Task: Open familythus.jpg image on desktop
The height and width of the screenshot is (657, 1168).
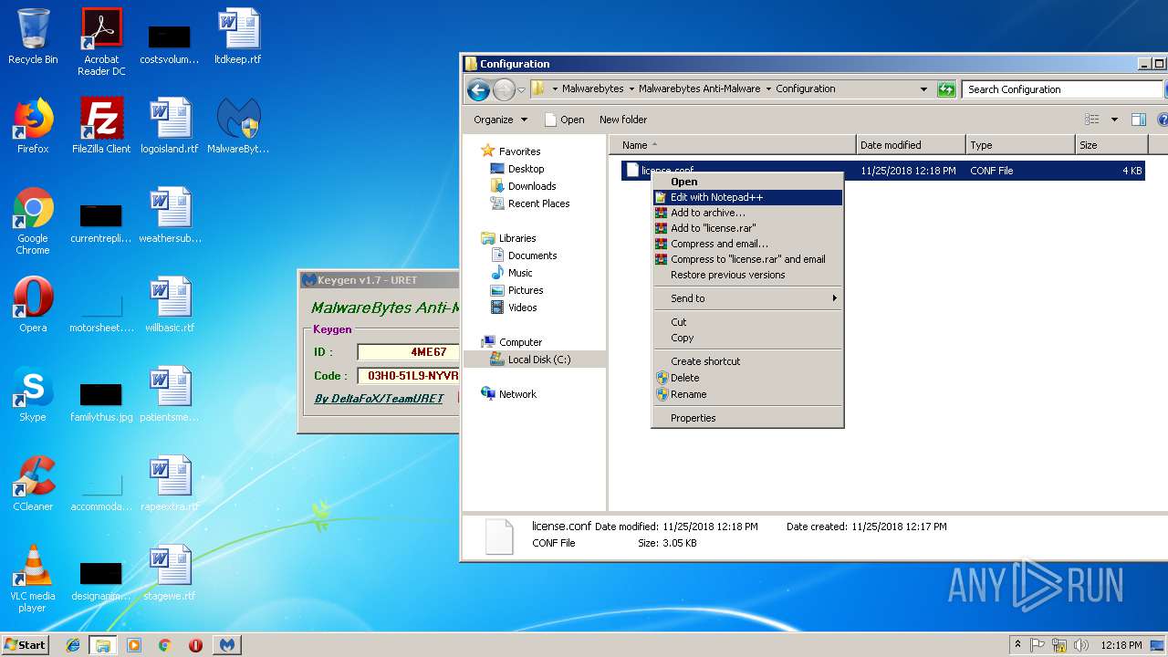Action: [101, 401]
